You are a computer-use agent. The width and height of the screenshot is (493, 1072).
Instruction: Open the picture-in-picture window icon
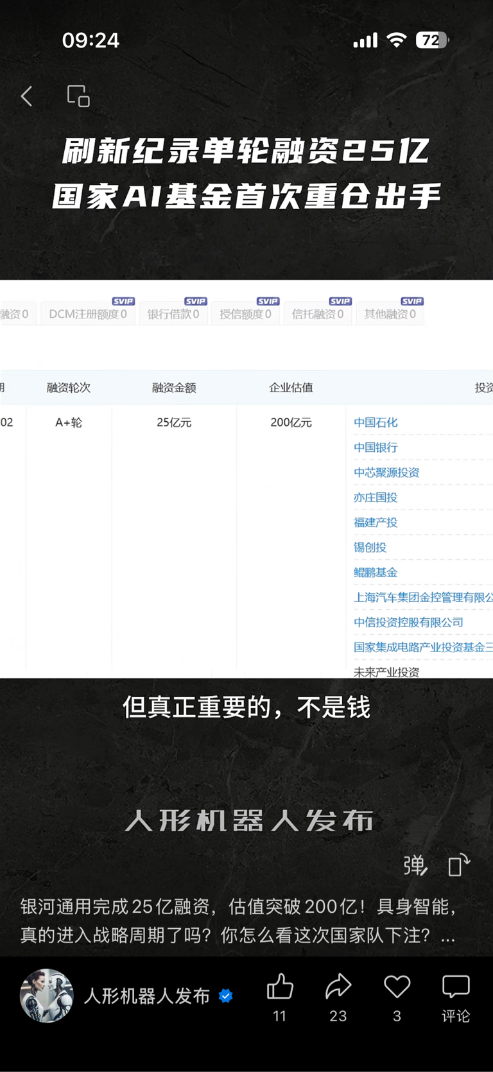point(78,96)
